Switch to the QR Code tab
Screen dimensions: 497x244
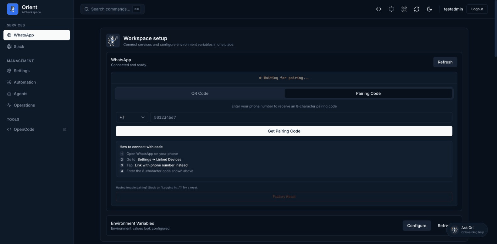pyautogui.click(x=200, y=94)
